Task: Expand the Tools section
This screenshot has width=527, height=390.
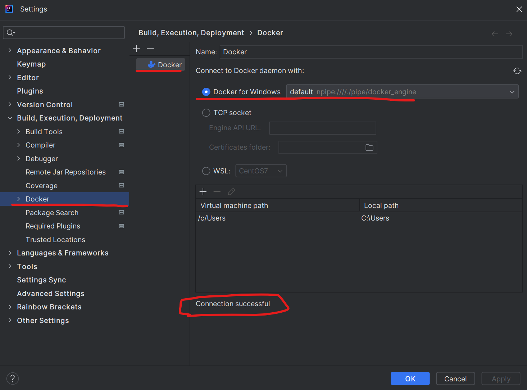Action: coord(10,266)
